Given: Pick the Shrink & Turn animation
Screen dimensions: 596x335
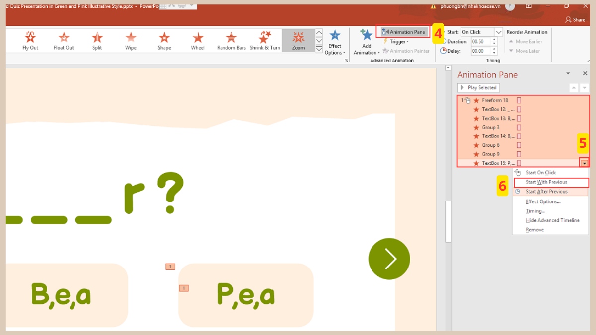Looking at the screenshot, I should pos(265,40).
